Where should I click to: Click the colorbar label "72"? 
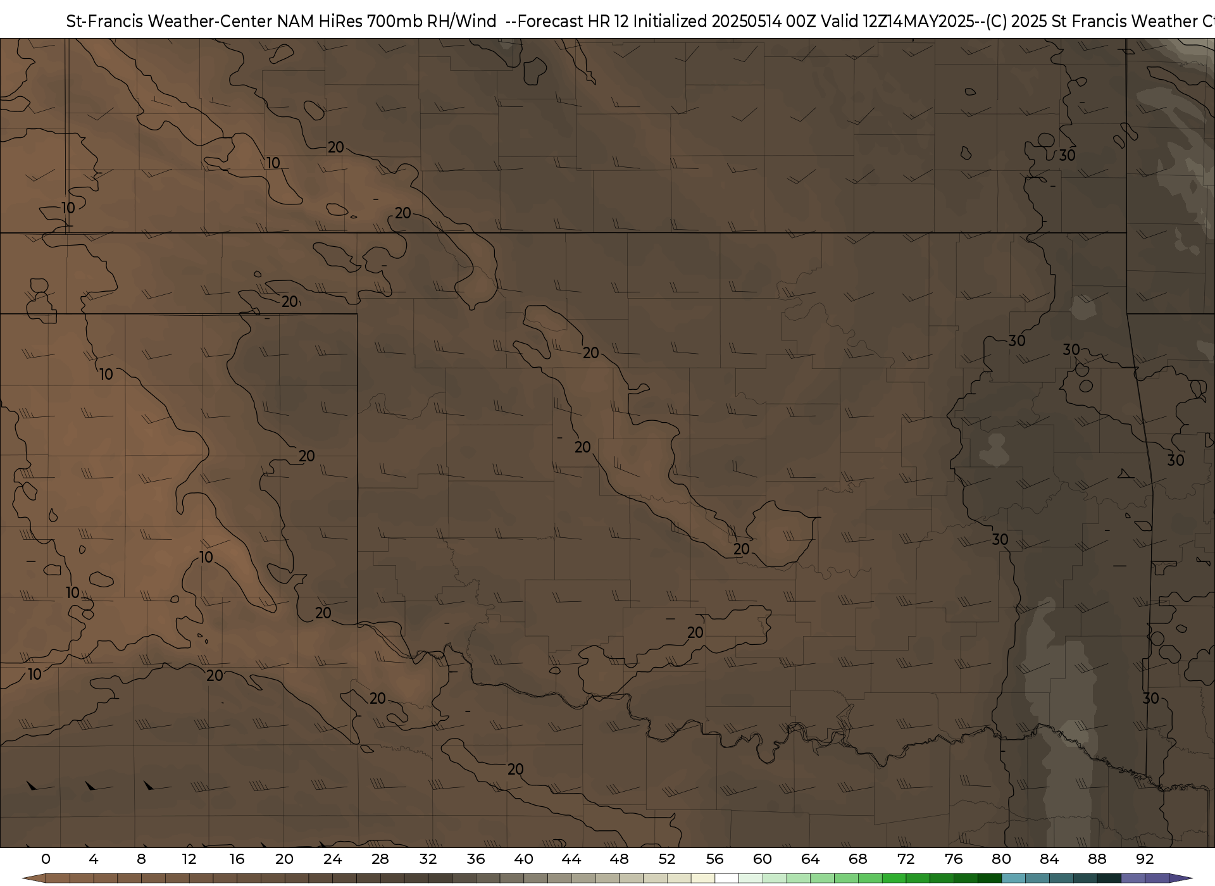tap(906, 859)
